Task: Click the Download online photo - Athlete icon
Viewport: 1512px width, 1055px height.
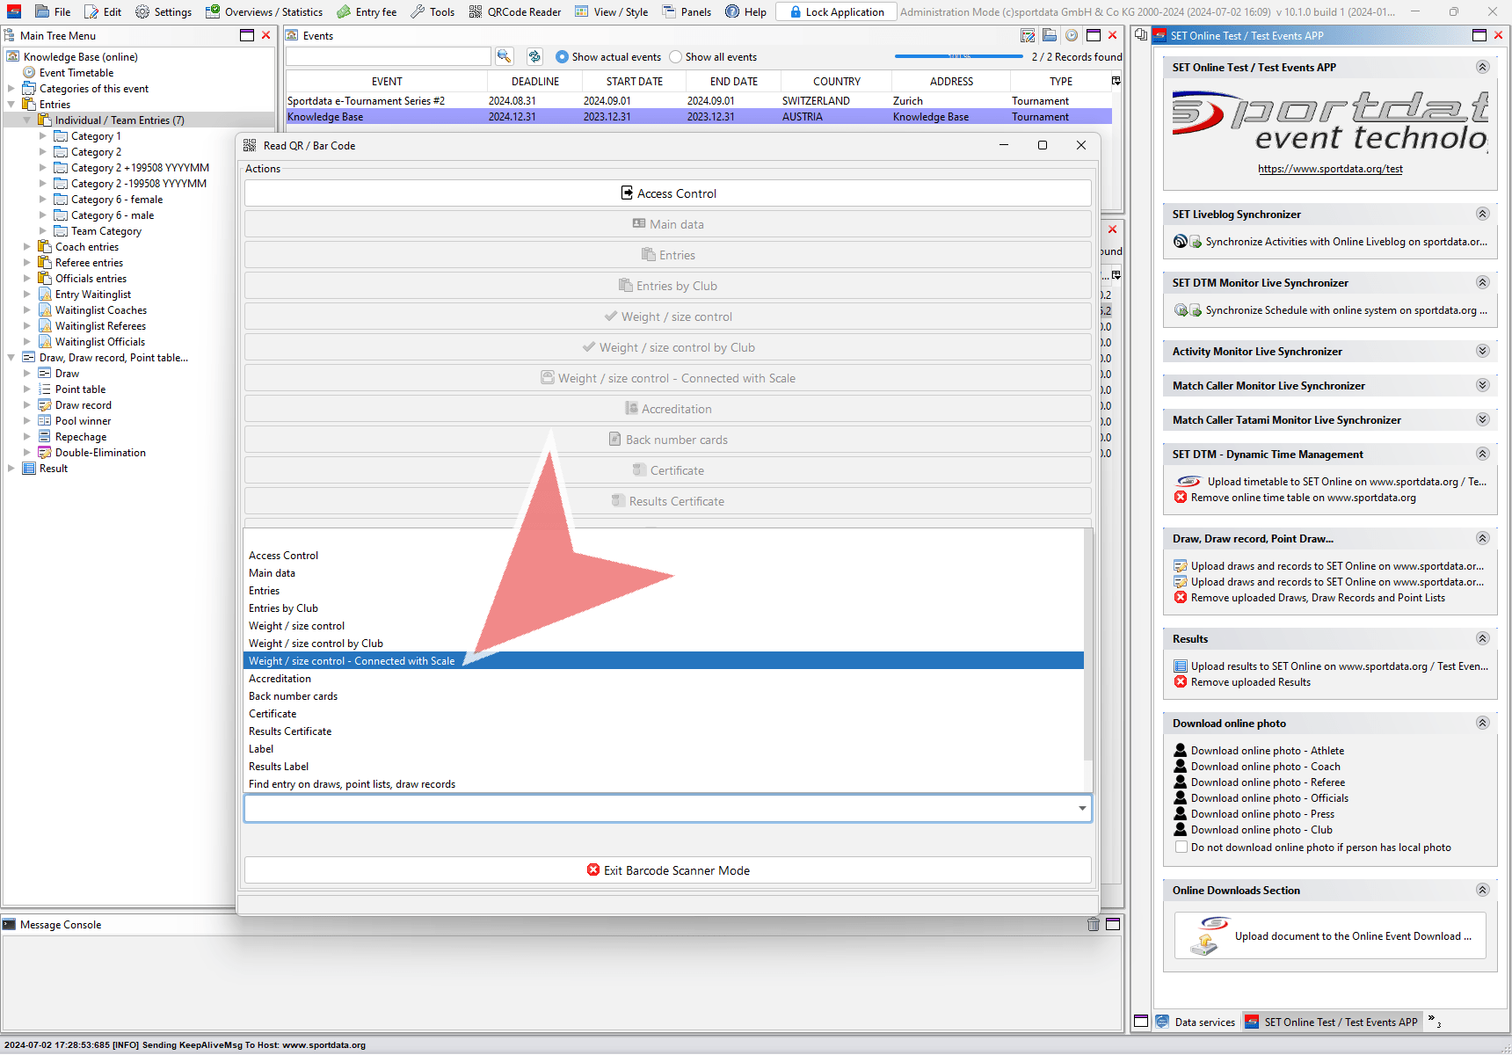Action: pyautogui.click(x=1181, y=751)
